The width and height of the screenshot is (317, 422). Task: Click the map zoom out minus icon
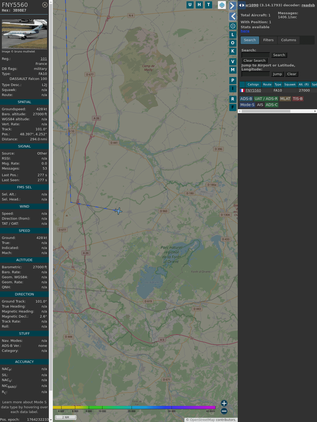pyautogui.click(x=224, y=411)
